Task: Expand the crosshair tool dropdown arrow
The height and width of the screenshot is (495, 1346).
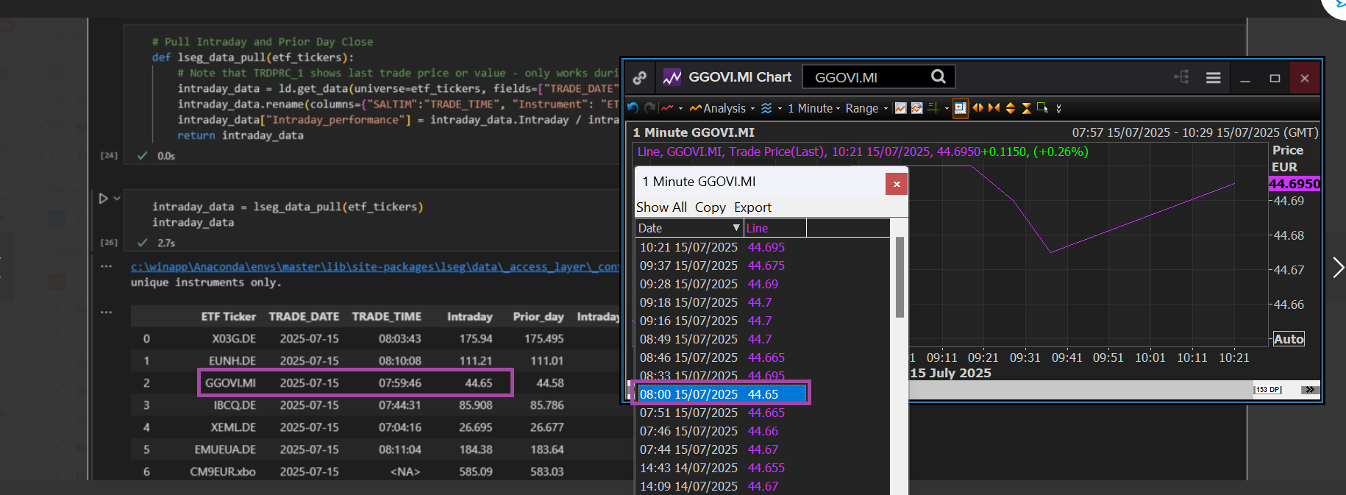Action: click(947, 109)
